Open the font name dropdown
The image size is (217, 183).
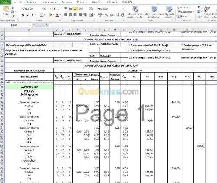(42, 9)
